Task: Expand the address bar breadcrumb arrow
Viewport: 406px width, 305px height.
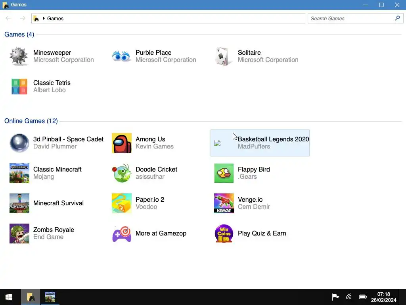Action: pos(44,18)
